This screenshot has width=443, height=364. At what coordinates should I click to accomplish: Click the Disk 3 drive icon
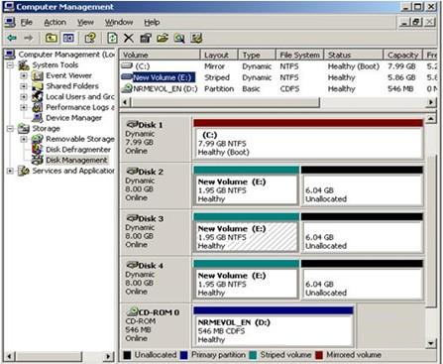point(132,218)
